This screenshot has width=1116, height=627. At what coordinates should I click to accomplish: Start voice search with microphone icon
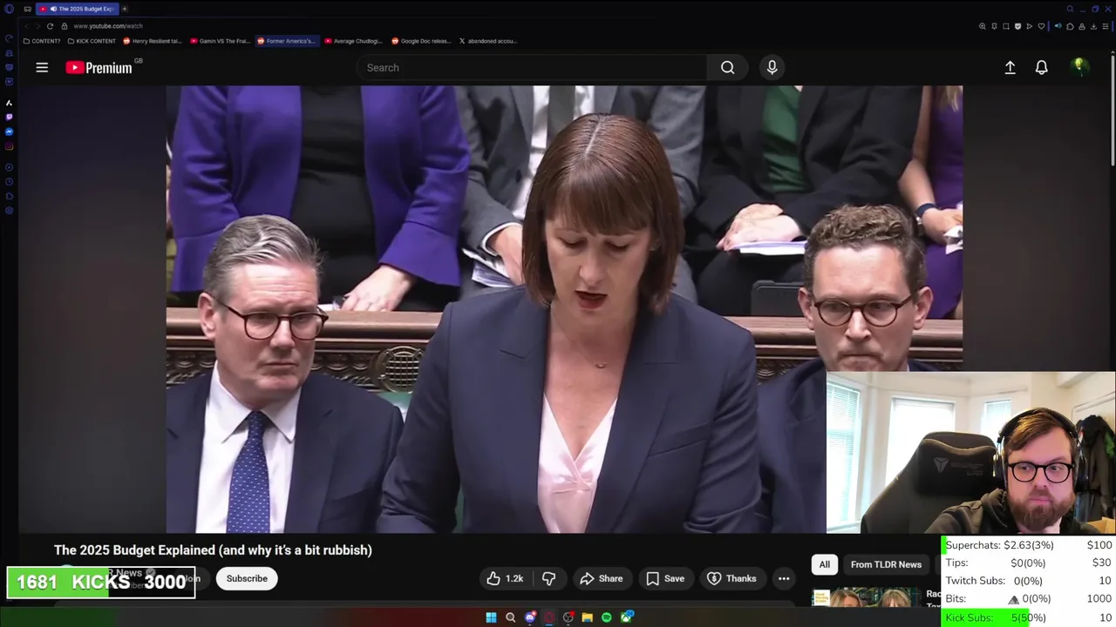coord(772,67)
